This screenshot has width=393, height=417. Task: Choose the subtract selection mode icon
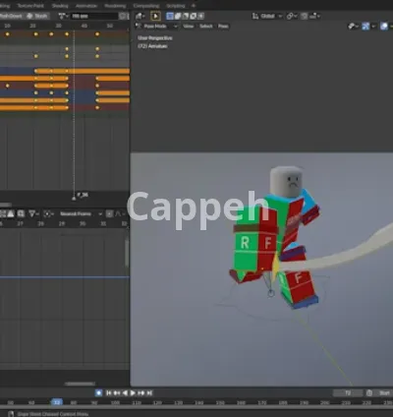click(x=186, y=16)
